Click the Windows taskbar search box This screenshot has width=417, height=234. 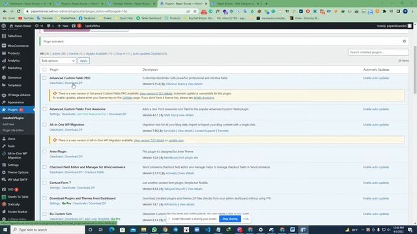[x=48, y=229]
